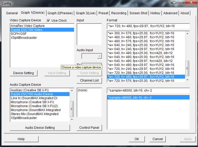The width and height of the screenshot is (198, 147).
Task: Open Help for the Config dialog
Action: click(x=21, y=139)
